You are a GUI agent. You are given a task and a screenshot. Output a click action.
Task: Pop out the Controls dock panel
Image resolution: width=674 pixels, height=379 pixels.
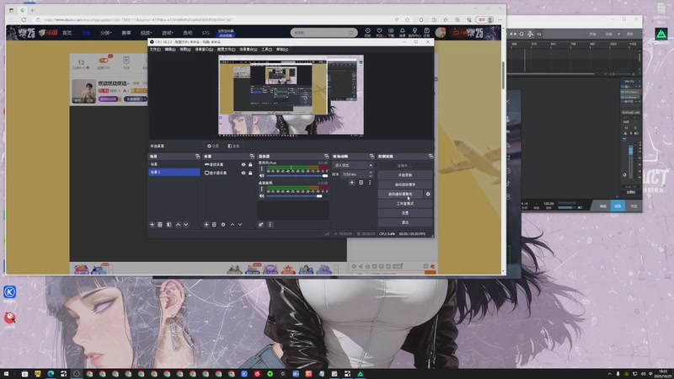pyautogui.click(x=431, y=157)
